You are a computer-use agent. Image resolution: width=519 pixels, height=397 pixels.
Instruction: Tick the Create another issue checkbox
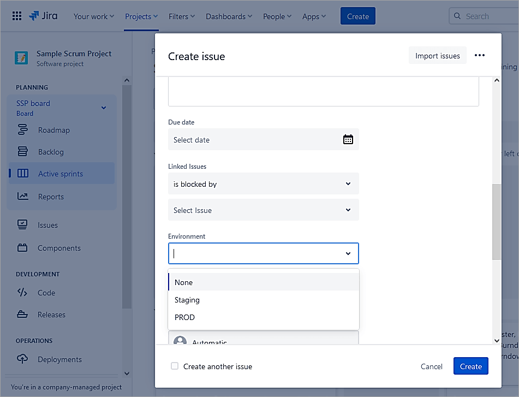click(x=175, y=366)
